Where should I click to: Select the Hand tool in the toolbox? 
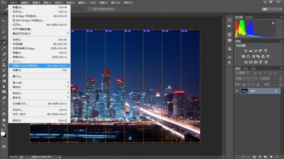(4, 119)
